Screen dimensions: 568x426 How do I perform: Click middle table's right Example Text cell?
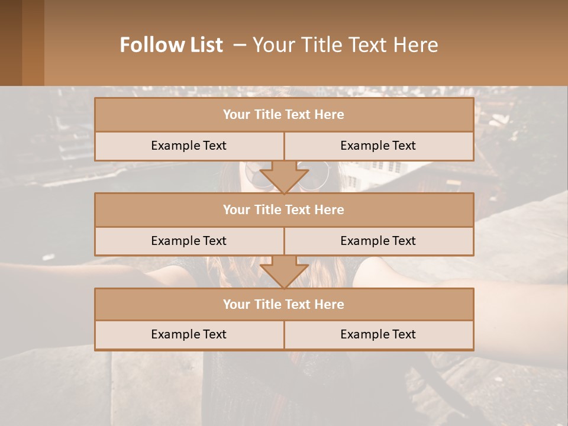378,241
